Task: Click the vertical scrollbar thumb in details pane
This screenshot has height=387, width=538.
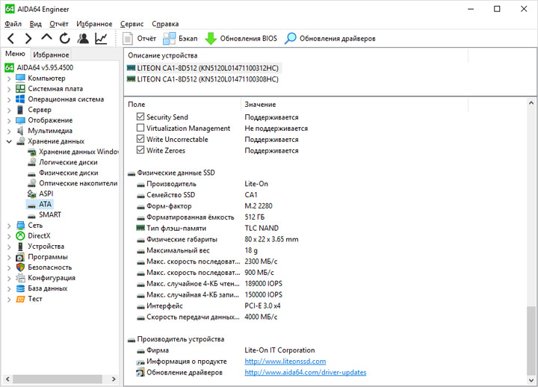Action: [x=531, y=340]
